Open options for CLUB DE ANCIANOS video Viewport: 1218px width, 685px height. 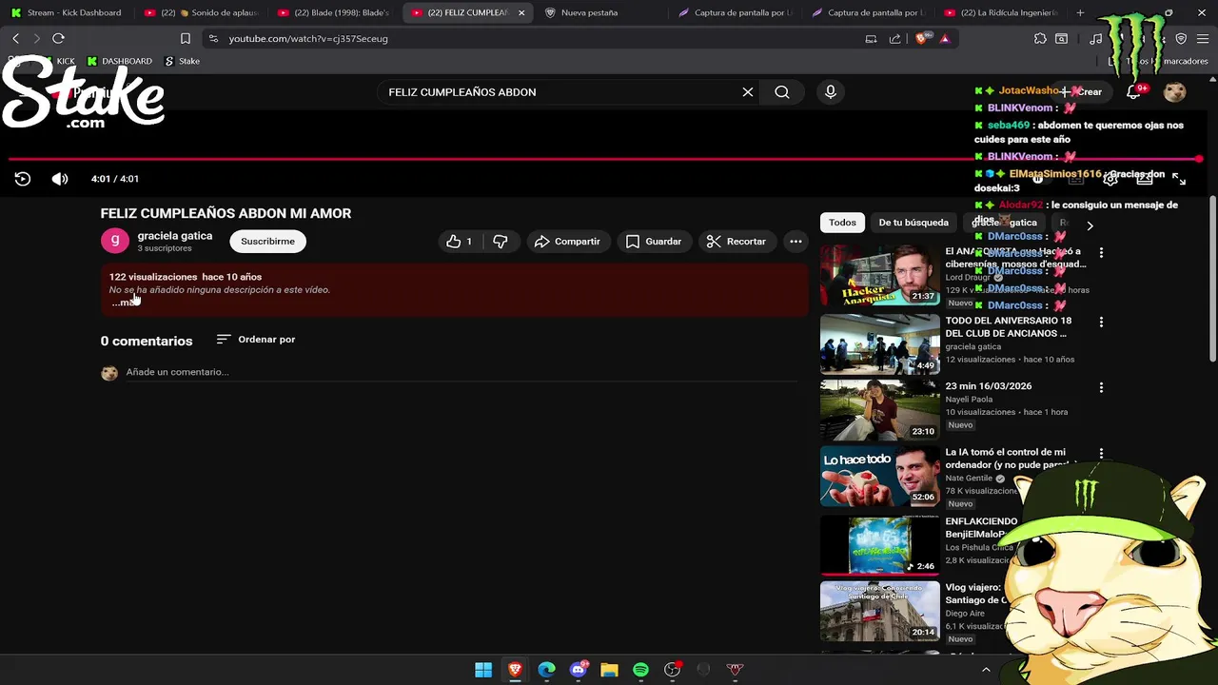coord(1101,323)
